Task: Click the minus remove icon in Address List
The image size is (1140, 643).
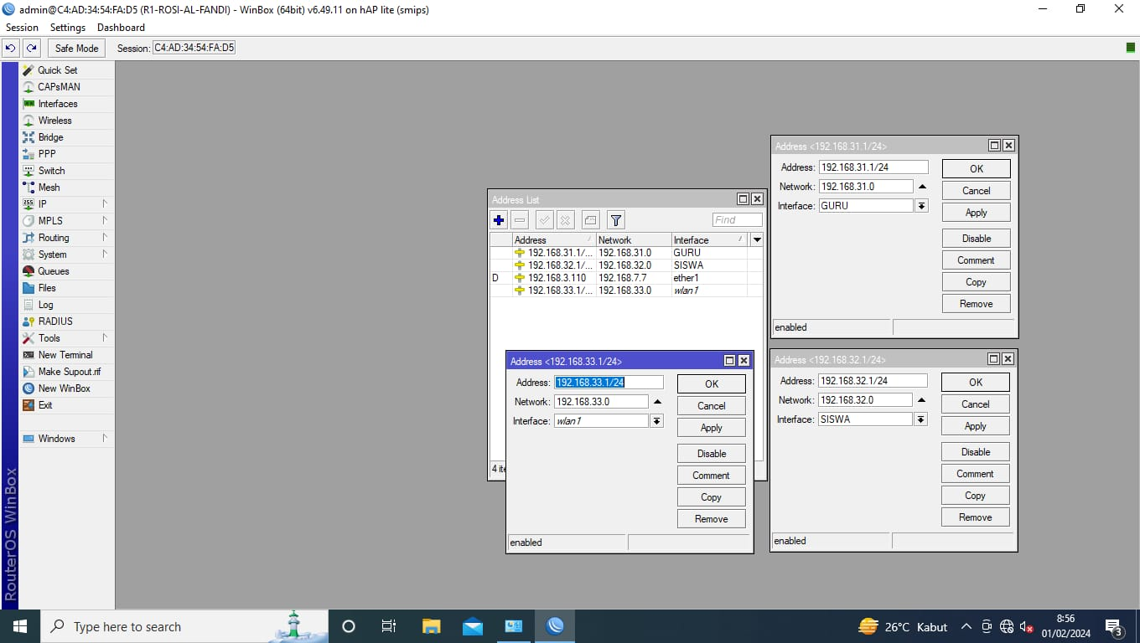Action: pyautogui.click(x=520, y=220)
